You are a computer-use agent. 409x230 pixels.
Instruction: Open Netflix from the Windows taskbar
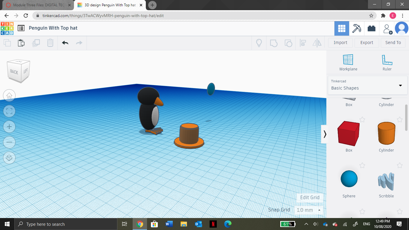pyautogui.click(x=213, y=224)
